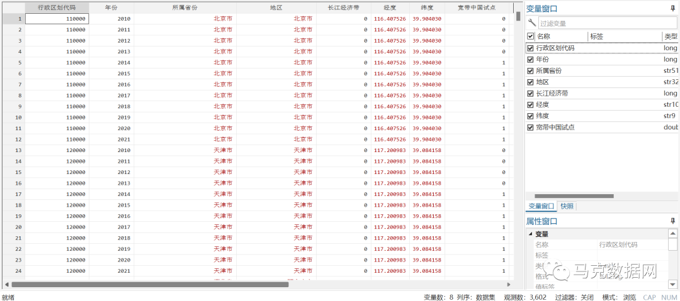The height and width of the screenshot is (301, 680).
Task: Uncheck the 地区 variable checkbox
Action: click(x=530, y=82)
